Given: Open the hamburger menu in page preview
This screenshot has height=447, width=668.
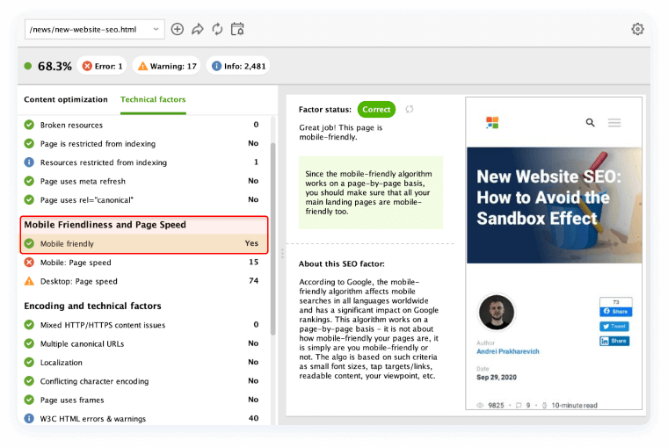Looking at the screenshot, I should pyautogui.click(x=614, y=123).
